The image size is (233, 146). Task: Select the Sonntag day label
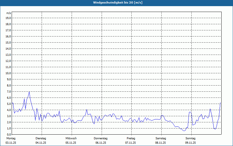tap(190, 138)
